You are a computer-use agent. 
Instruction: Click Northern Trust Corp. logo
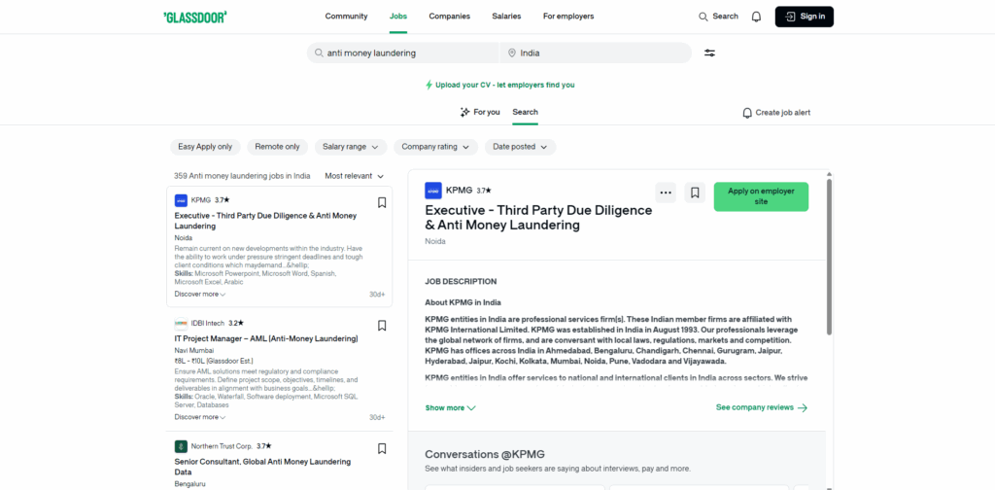(181, 446)
